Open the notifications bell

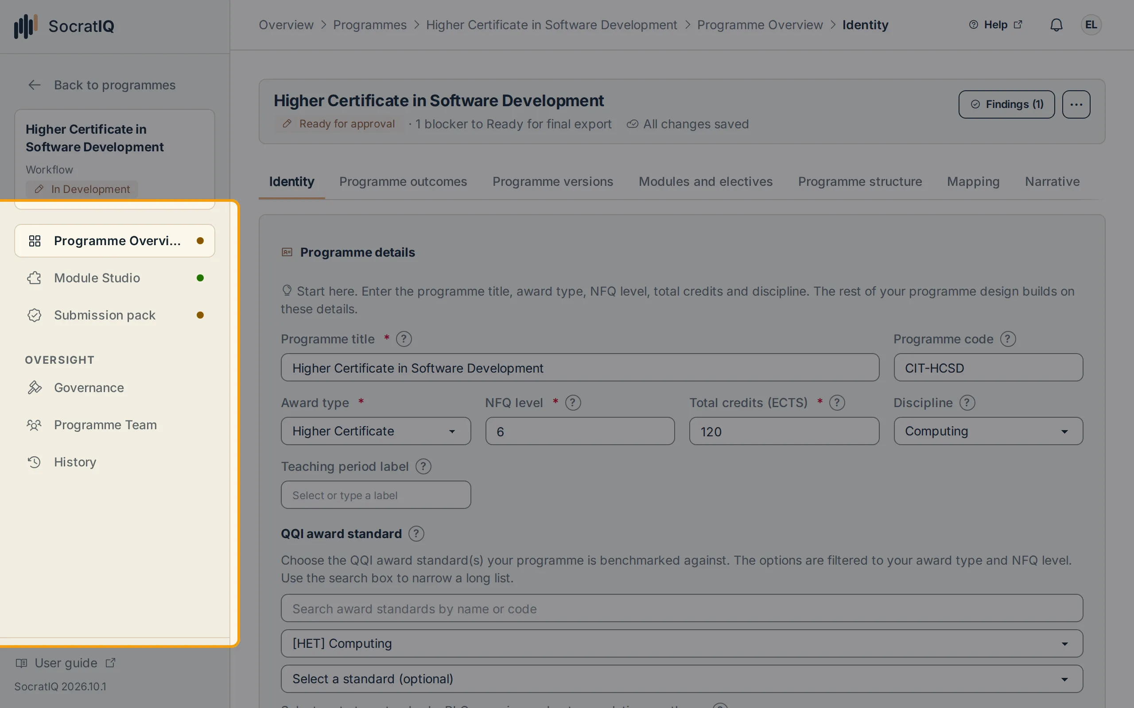(1056, 25)
